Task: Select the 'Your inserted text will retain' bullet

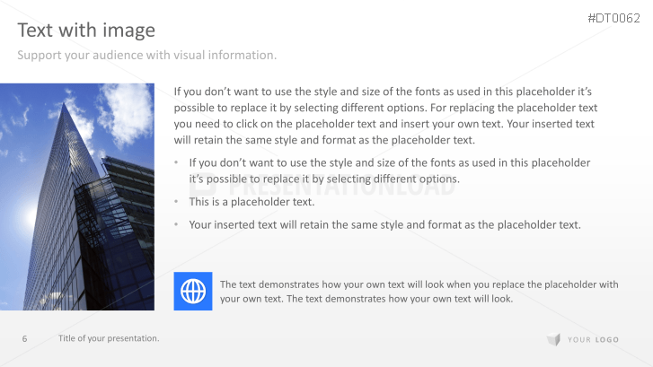Action: (384, 224)
